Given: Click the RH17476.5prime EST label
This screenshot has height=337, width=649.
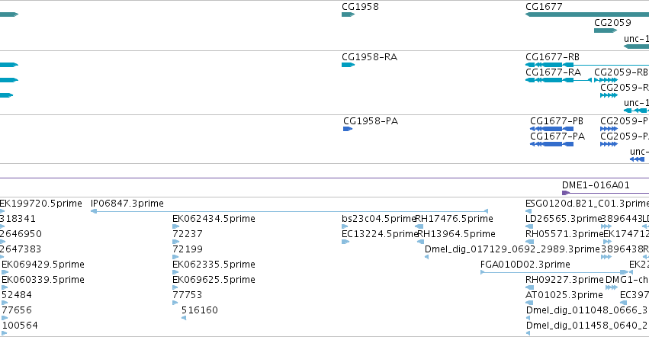Looking at the screenshot, I should point(453,219).
